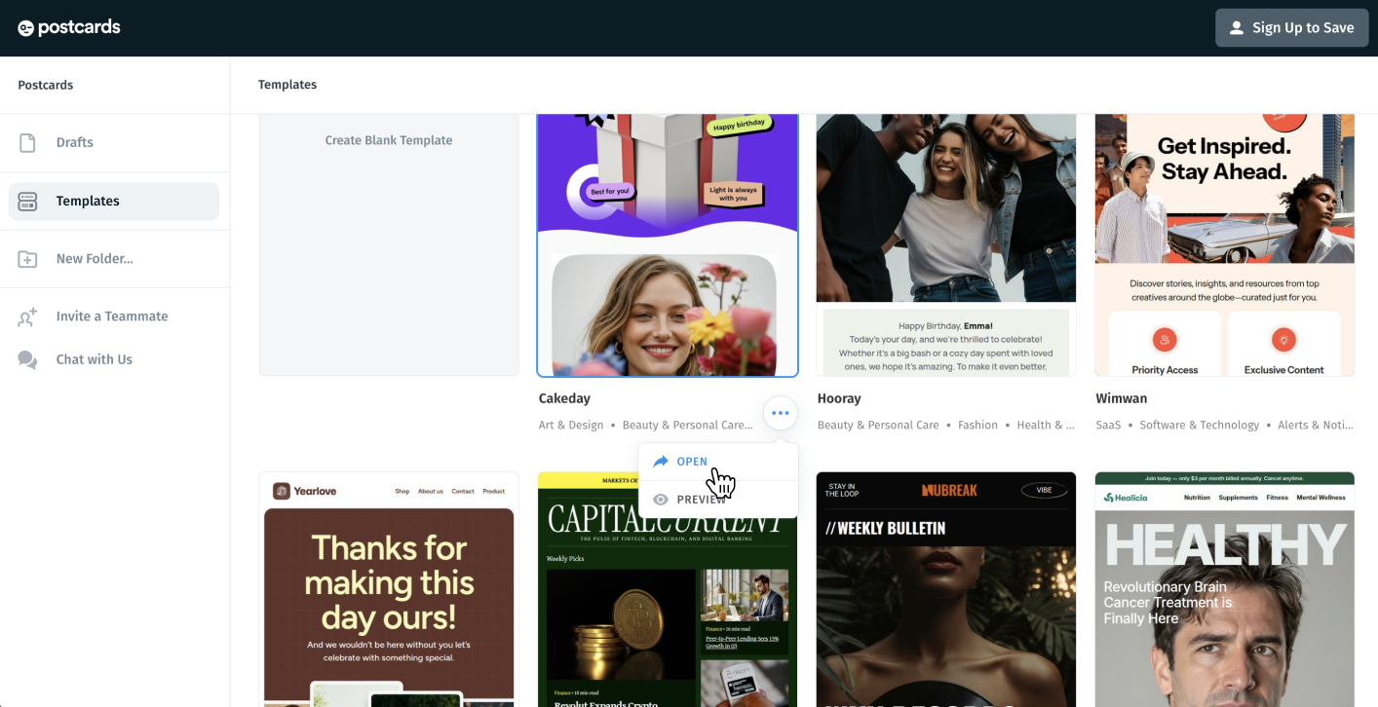Open the Drafts section
The height and width of the screenshot is (707, 1378).
coord(114,142)
